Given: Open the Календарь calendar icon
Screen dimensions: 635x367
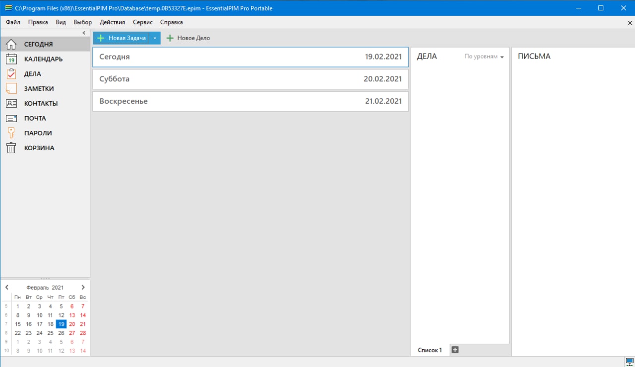Looking at the screenshot, I should pos(11,59).
